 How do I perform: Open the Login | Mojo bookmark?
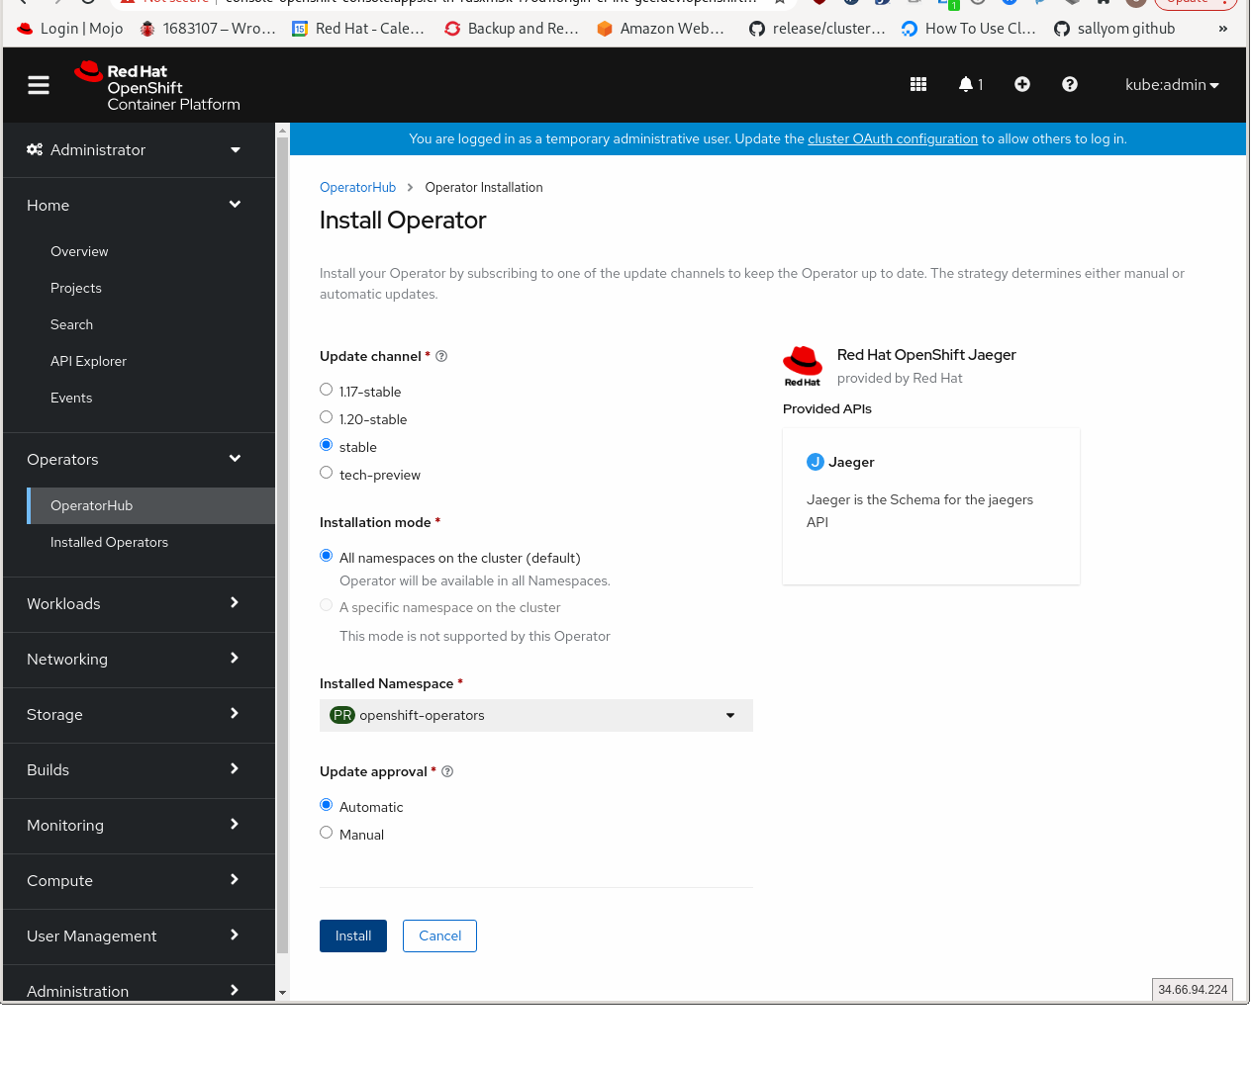pyautogui.click(x=70, y=29)
